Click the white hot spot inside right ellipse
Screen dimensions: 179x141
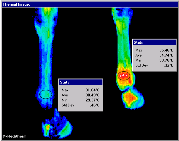(x=123, y=75)
